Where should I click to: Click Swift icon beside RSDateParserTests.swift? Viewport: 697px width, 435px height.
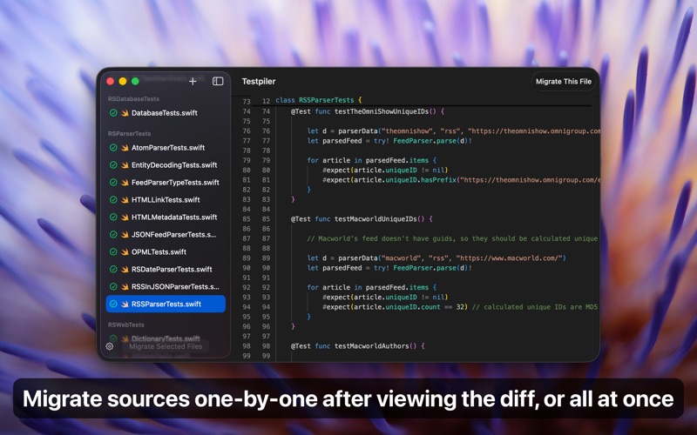point(125,269)
